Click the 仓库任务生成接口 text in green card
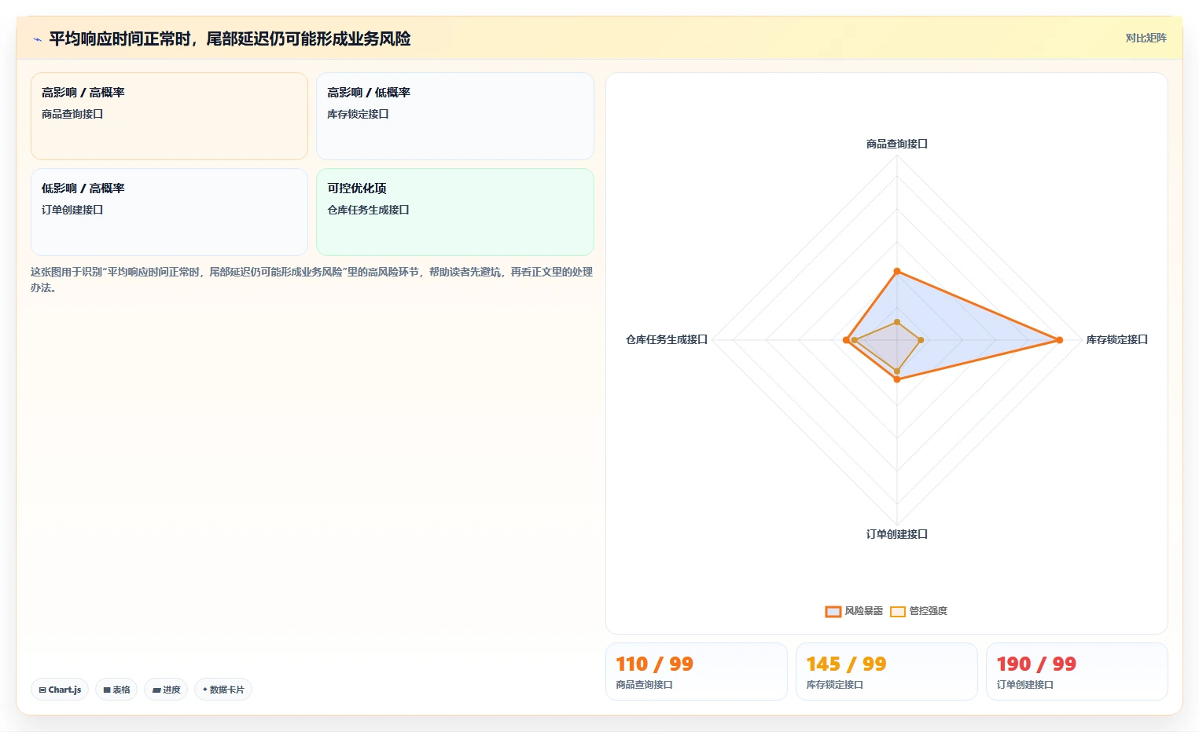 pos(368,210)
